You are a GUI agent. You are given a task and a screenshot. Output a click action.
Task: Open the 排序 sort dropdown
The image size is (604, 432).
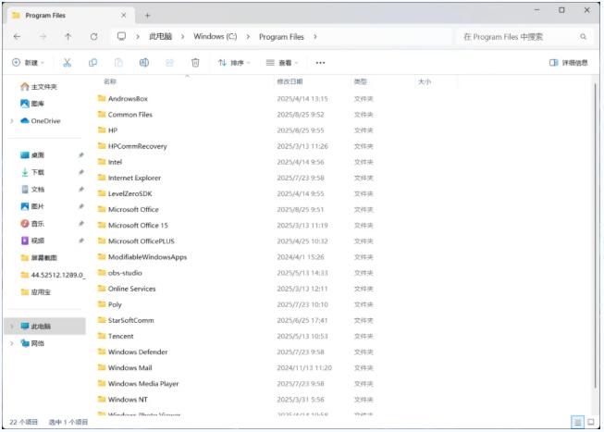(x=234, y=63)
